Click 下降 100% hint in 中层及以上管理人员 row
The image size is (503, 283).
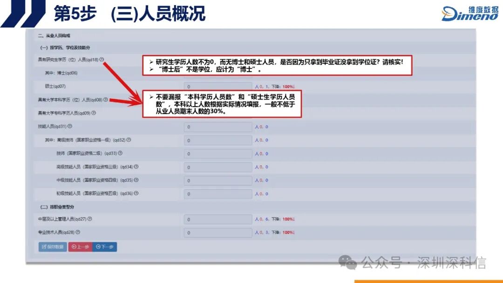tap(283, 219)
